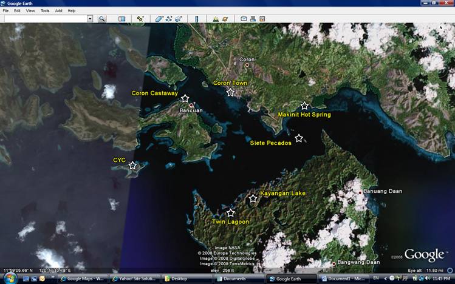455x284 pixels.
Task: Click the Coron city dot marker
Action: (247, 65)
